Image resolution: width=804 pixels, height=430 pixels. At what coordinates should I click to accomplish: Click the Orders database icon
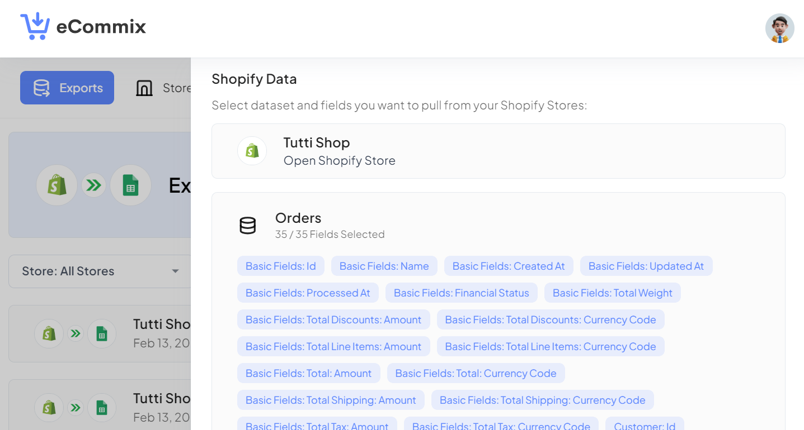point(247,226)
